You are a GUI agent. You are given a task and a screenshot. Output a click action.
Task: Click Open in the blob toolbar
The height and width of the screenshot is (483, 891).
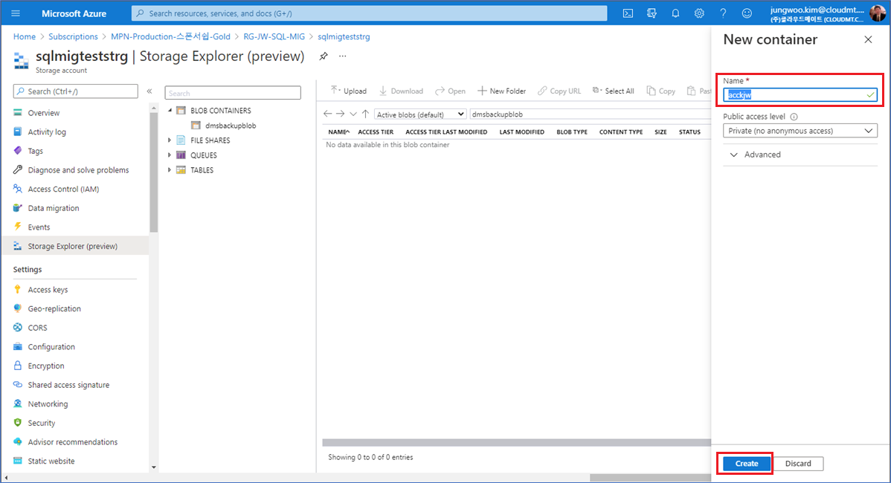click(450, 91)
